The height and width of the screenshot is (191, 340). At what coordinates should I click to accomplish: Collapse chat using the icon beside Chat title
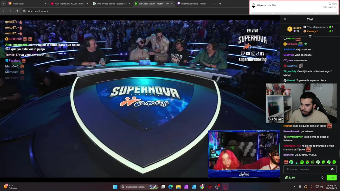285,19
